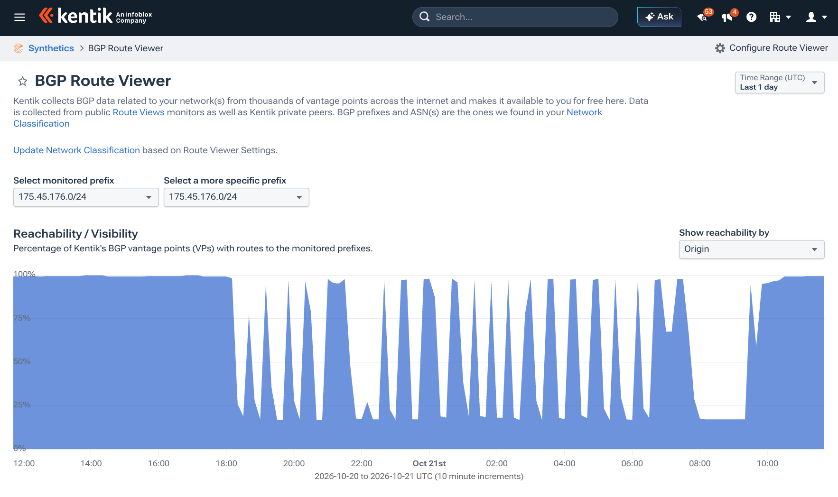Open the Time Range (UTC) dropdown

(780, 83)
